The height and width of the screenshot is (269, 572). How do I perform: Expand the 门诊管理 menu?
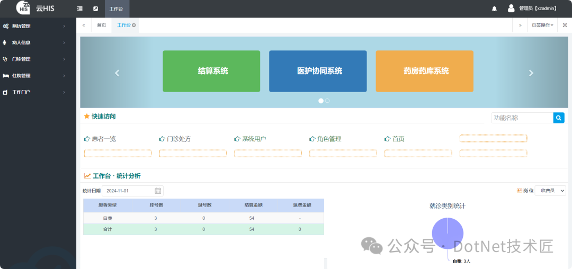click(x=38, y=59)
